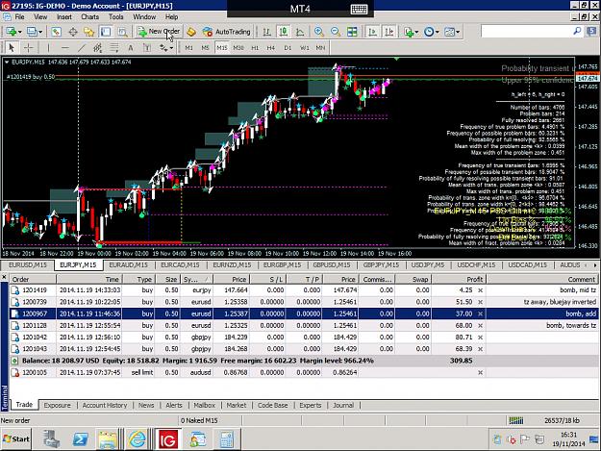Select the USDCHF,M15 chart tab
This screenshot has height=451, width=601.
tap(476, 264)
